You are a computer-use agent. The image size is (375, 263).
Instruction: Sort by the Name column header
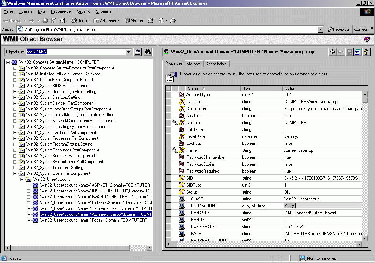click(x=213, y=89)
